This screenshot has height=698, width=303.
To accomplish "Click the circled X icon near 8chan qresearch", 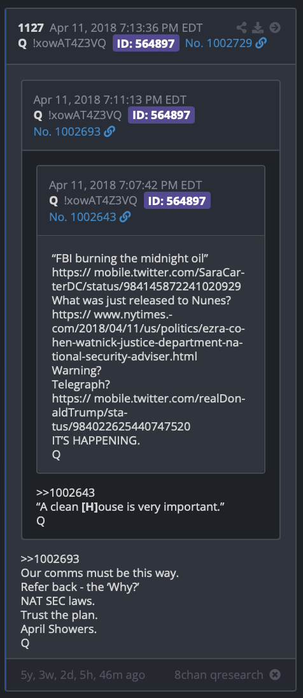I will 276,675.
